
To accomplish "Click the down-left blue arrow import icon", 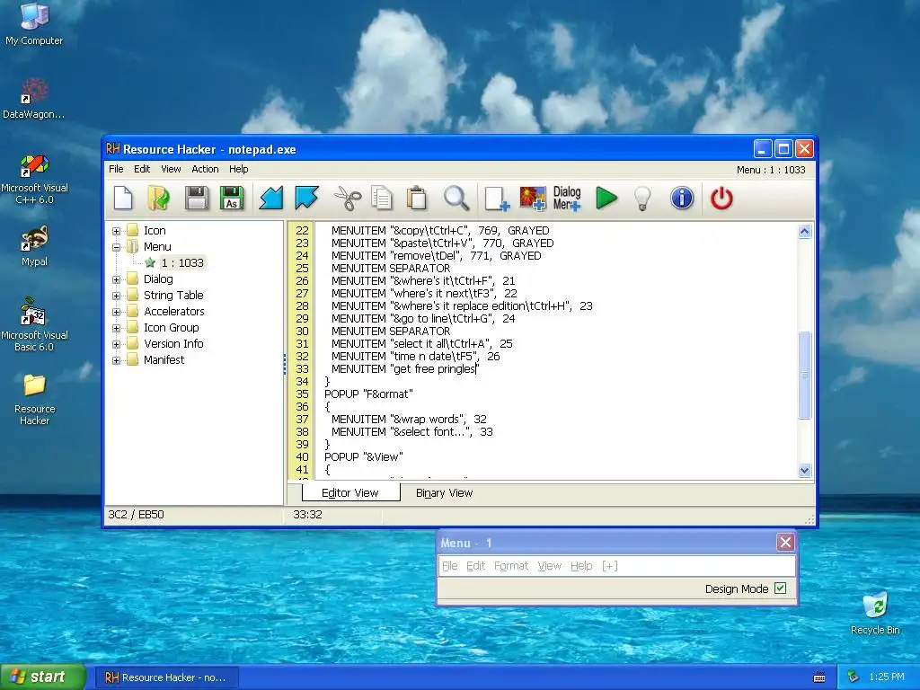I will tap(271, 199).
